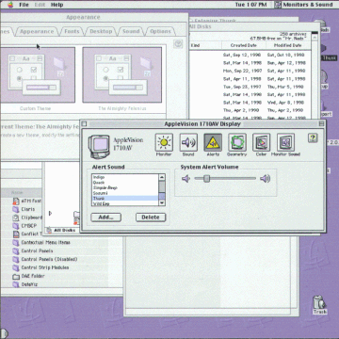339x339 pixels.
Task: Open the Monitors & Sound application menu
Action: [304, 5]
